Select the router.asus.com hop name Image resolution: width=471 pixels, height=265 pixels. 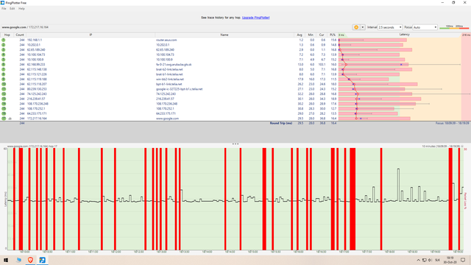coord(166,40)
